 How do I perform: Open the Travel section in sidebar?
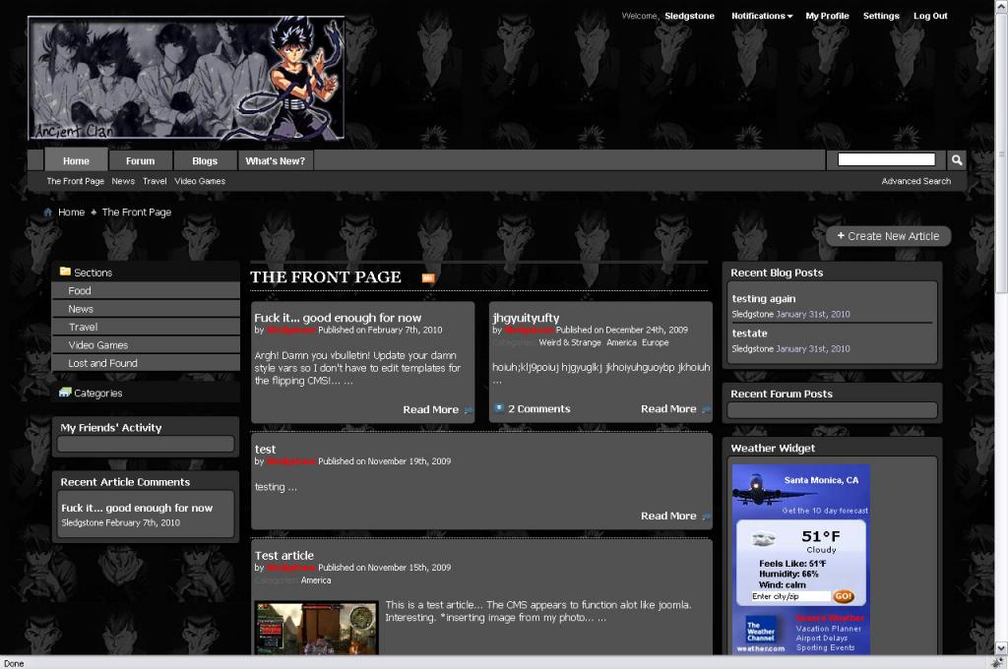[x=146, y=327]
